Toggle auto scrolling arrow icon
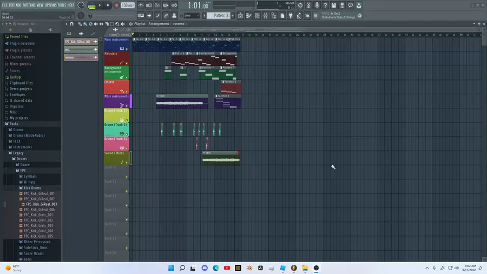The image size is (487, 274). [x=149, y=16]
